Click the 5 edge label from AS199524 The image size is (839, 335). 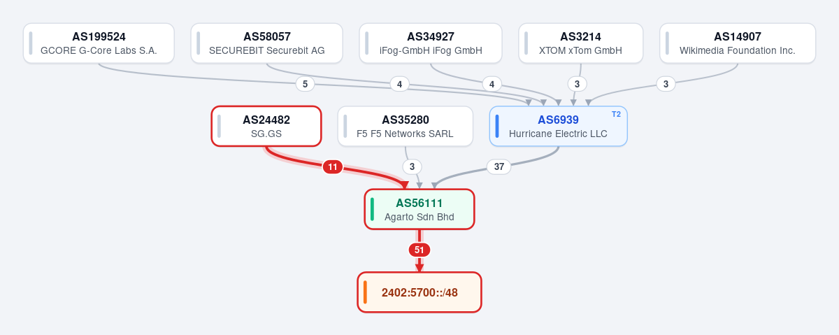pyautogui.click(x=305, y=84)
